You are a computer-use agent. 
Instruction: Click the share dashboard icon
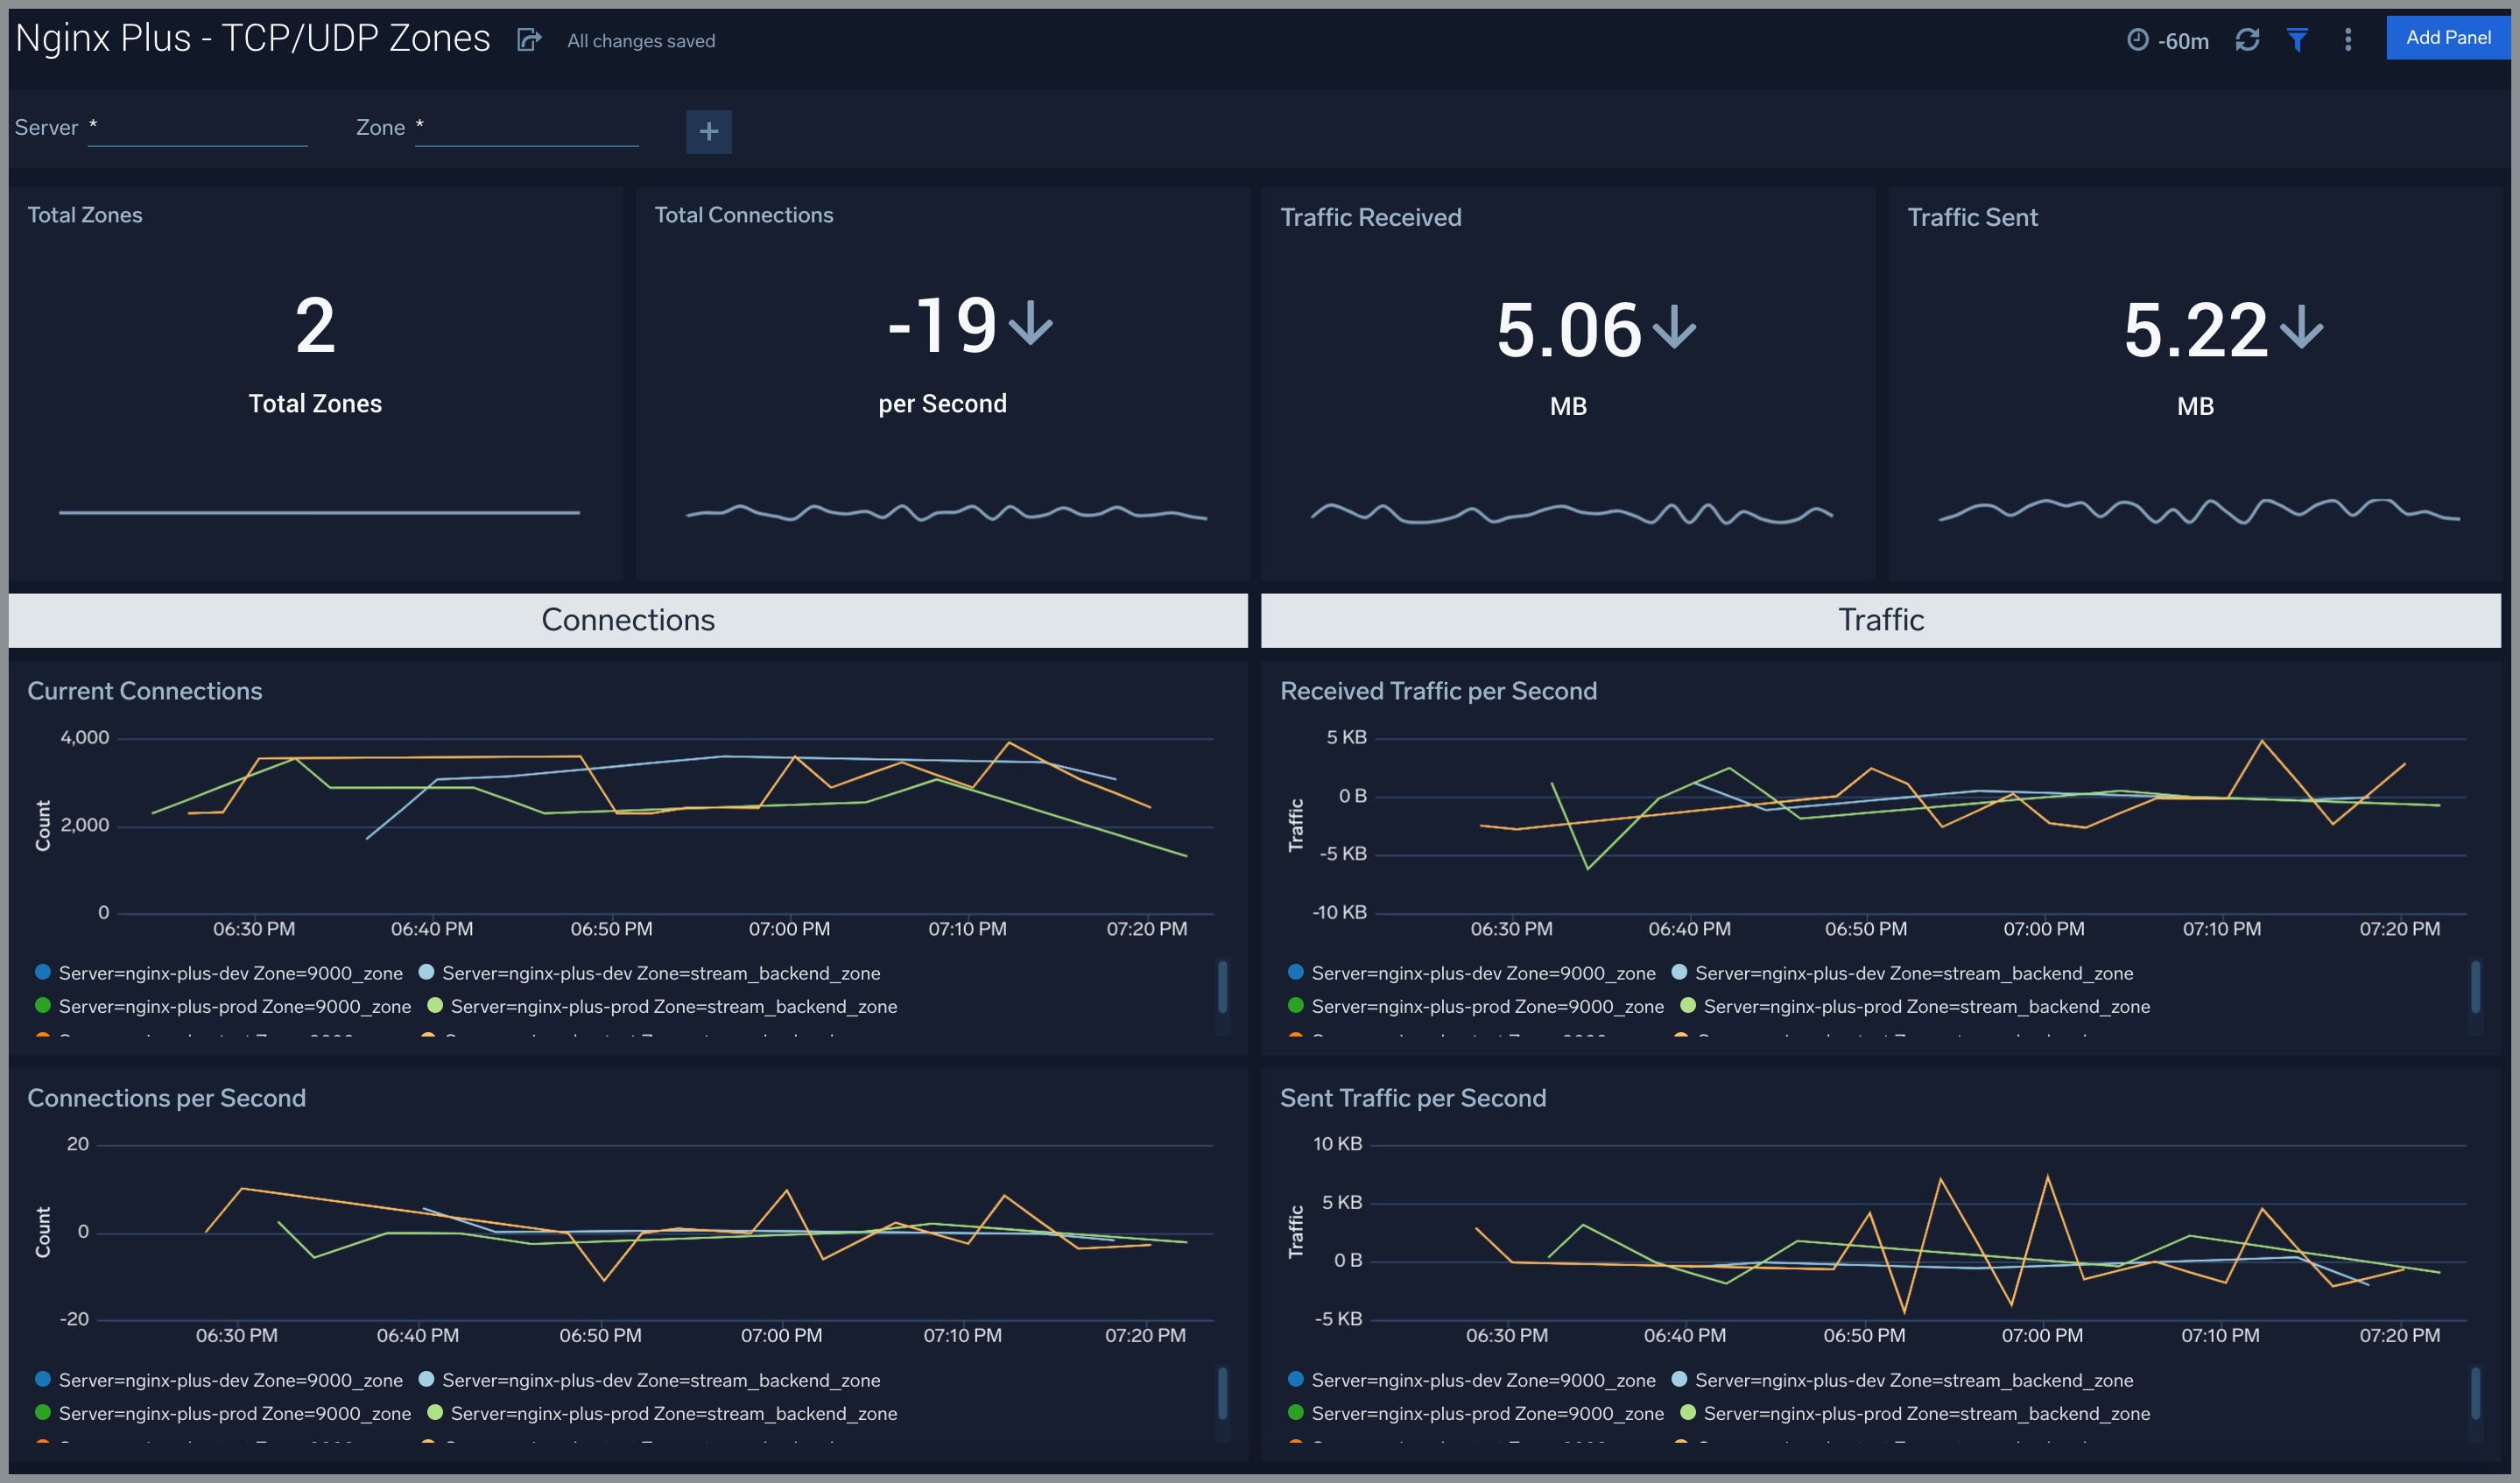click(x=528, y=40)
